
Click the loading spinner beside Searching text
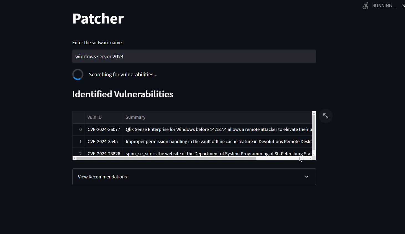78,74
